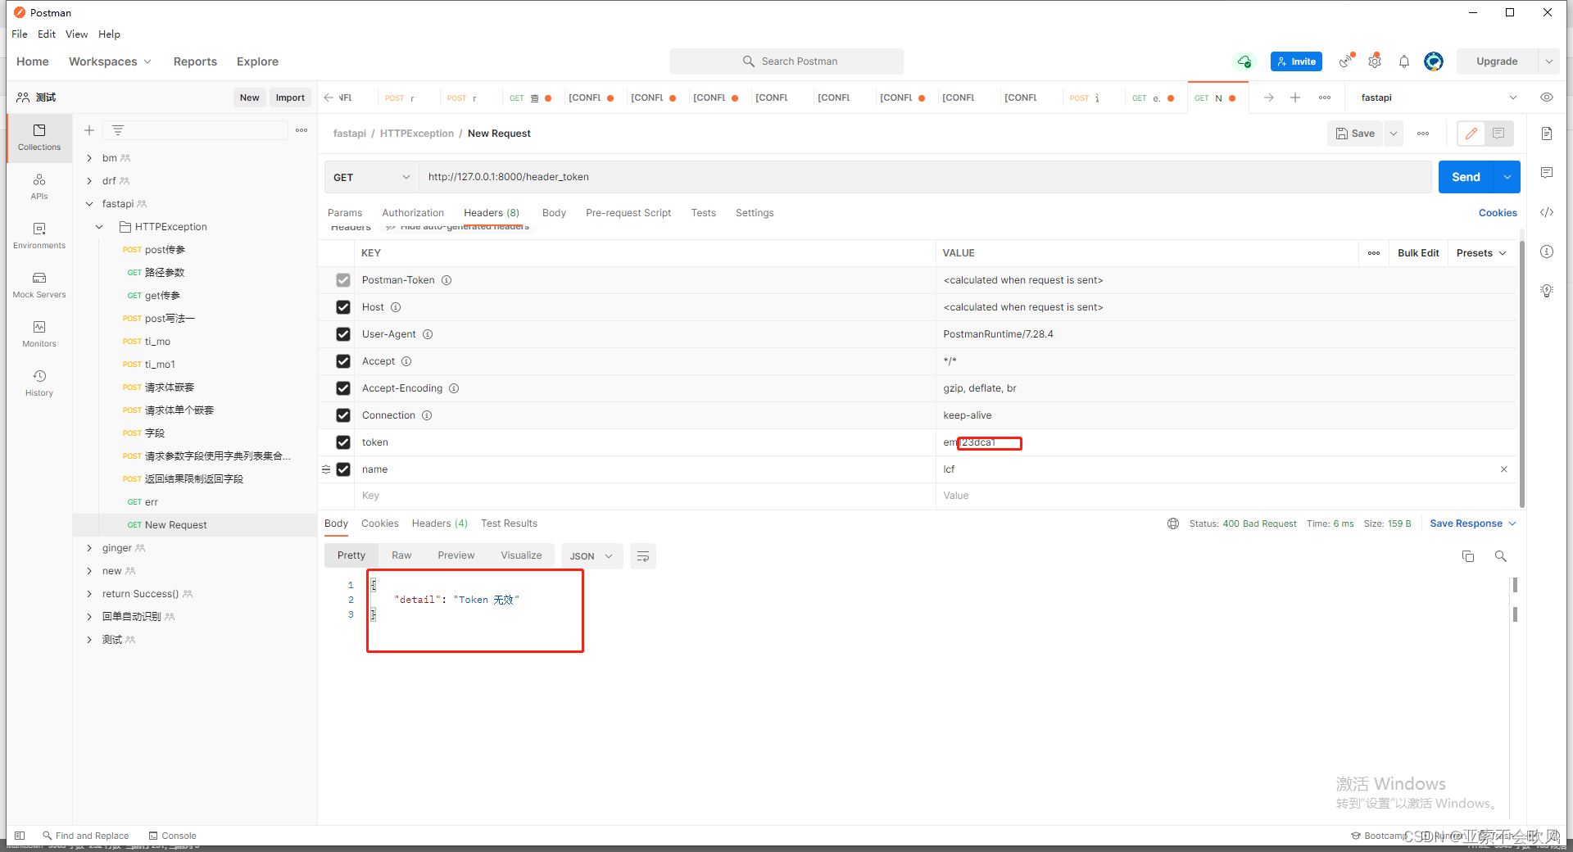
Task: Open the Mock Servers sidebar panel
Action: (39, 285)
